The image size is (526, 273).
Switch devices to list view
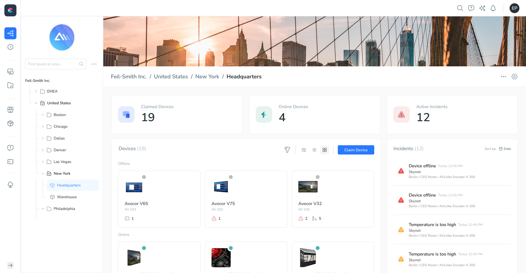coord(314,150)
